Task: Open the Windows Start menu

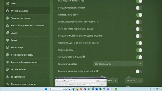Action: tap(46, 89)
